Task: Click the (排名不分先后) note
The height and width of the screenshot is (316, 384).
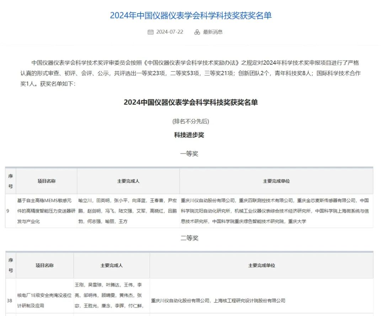Action: (191, 121)
